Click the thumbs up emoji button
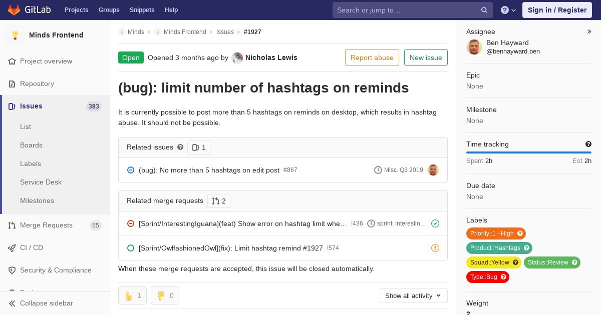 coord(132,295)
